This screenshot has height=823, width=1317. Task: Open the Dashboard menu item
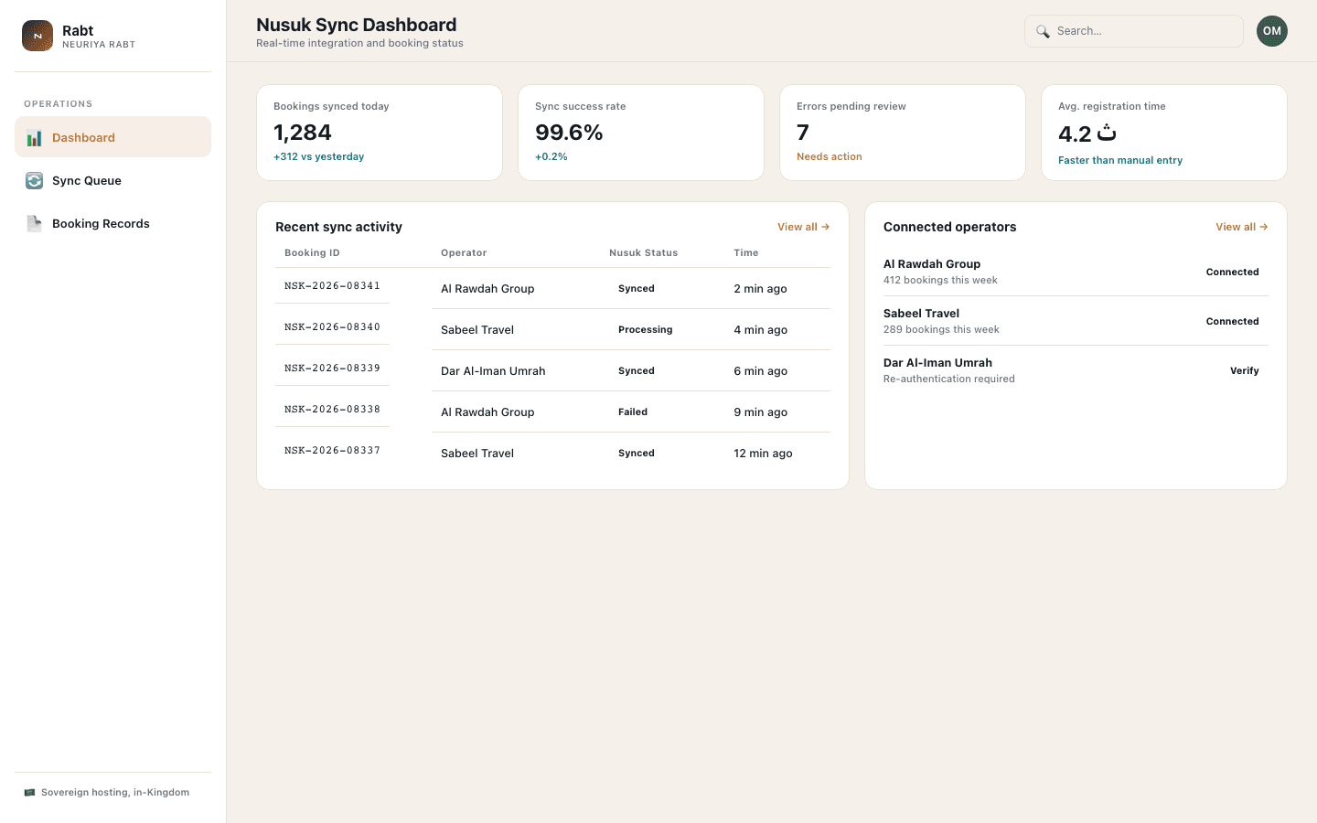point(113,137)
